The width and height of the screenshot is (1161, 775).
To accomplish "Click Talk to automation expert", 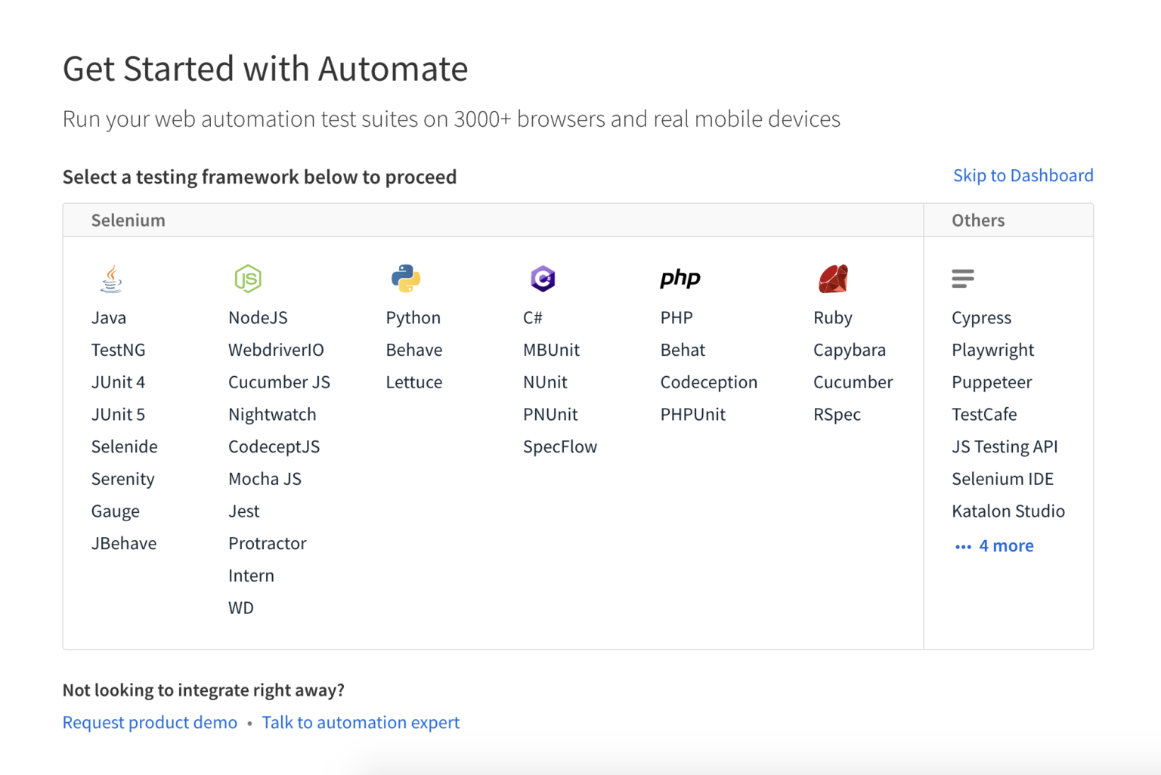I will (x=361, y=723).
